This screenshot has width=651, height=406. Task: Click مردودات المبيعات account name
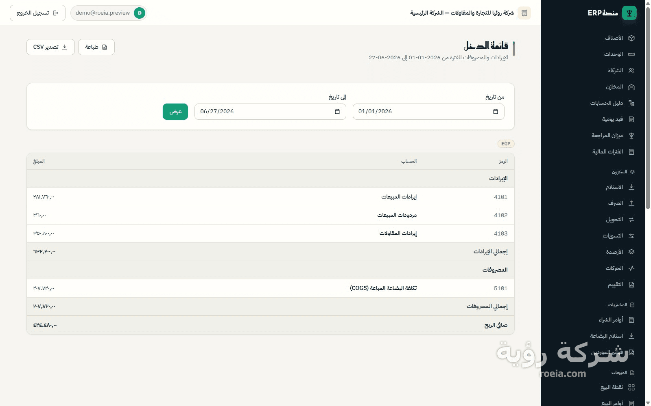397,215
